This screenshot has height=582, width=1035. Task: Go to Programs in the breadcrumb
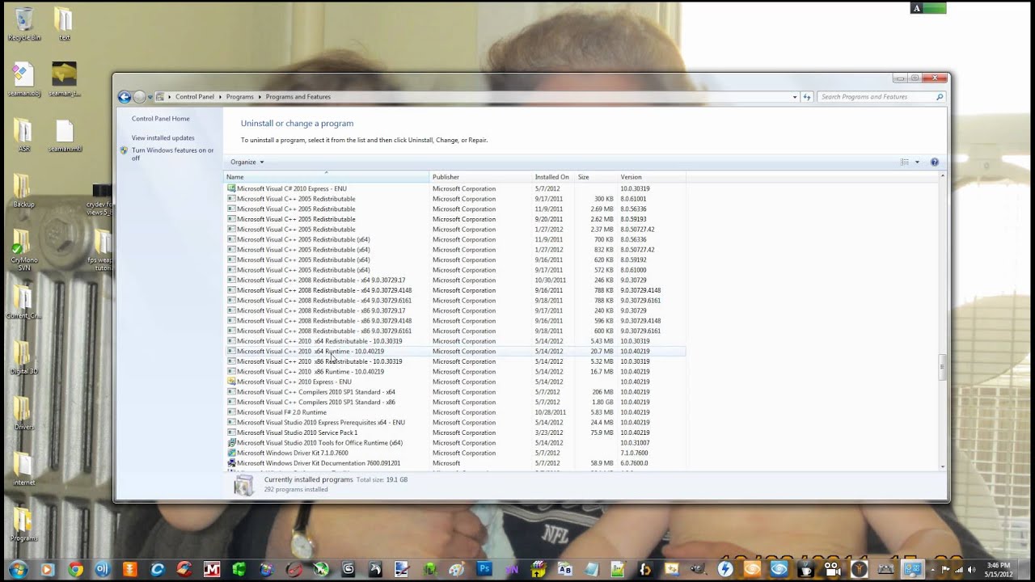[240, 97]
